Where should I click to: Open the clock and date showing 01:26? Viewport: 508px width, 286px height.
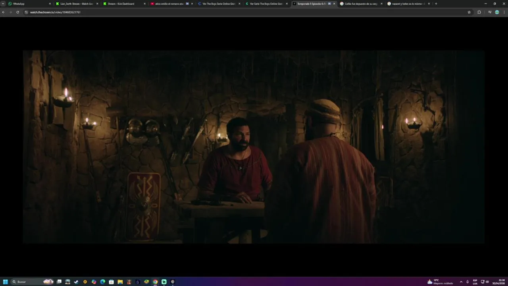[x=499, y=282]
